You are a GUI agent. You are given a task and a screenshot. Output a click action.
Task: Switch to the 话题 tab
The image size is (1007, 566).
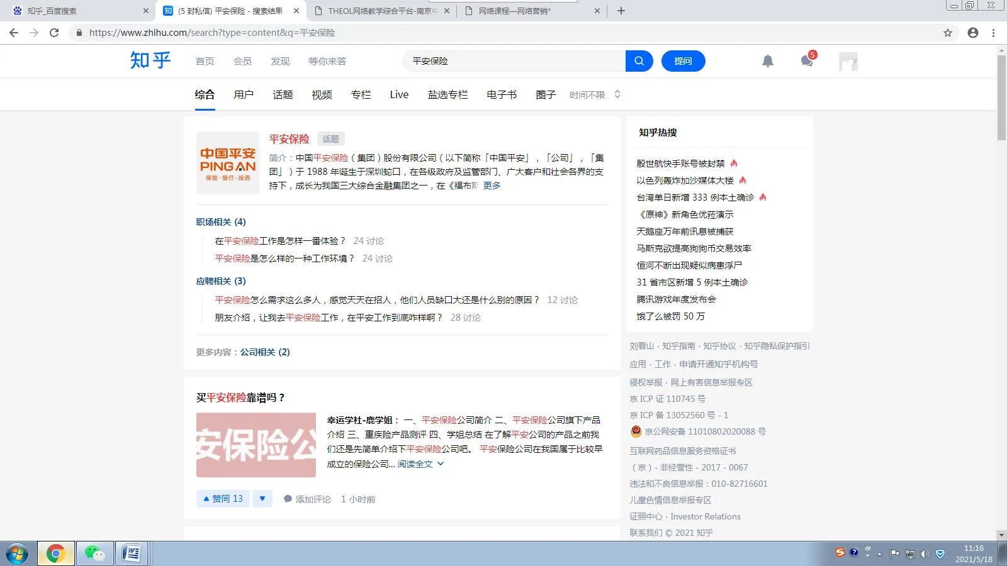(283, 94)
